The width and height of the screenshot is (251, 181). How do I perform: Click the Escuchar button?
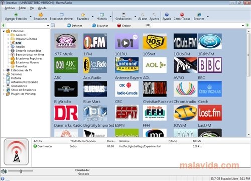click(x=100, y=26)
